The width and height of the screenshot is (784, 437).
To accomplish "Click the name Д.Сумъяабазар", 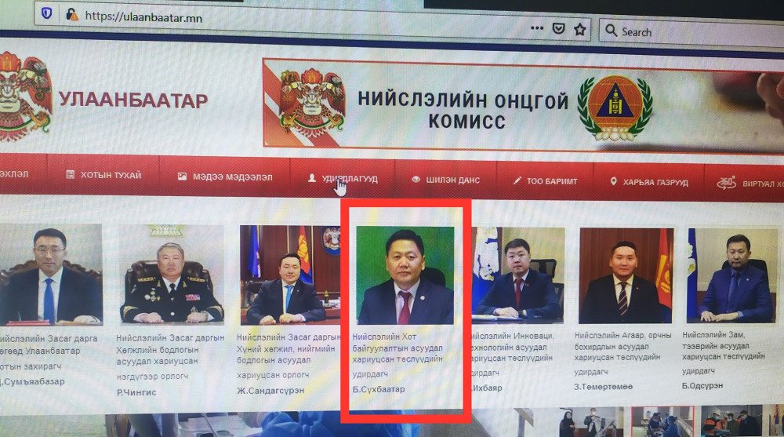I will click(32, 381).
